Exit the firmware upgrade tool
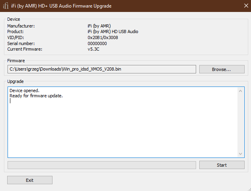 (x=30, y=180)
